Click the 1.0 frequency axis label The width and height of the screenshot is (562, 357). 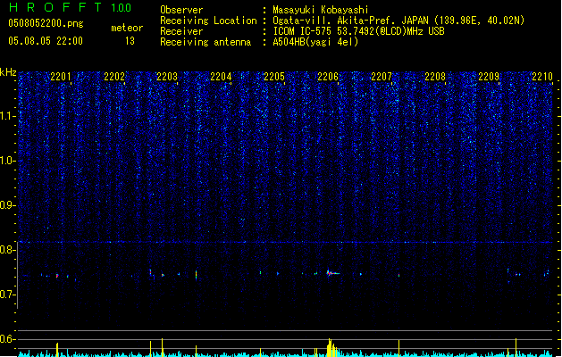coord(7,161)
